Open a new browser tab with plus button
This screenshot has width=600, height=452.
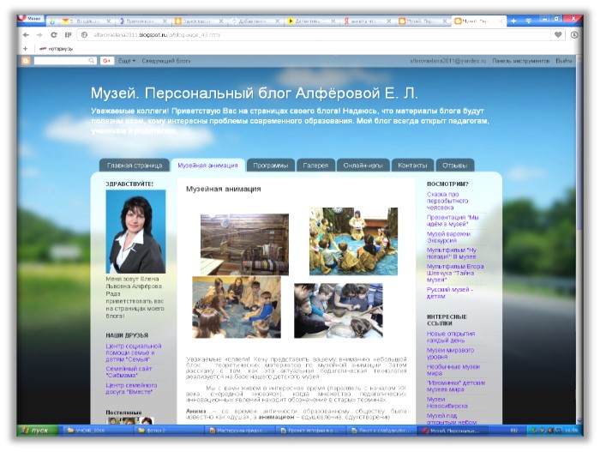pyautogui.click(x=513, y=20)
